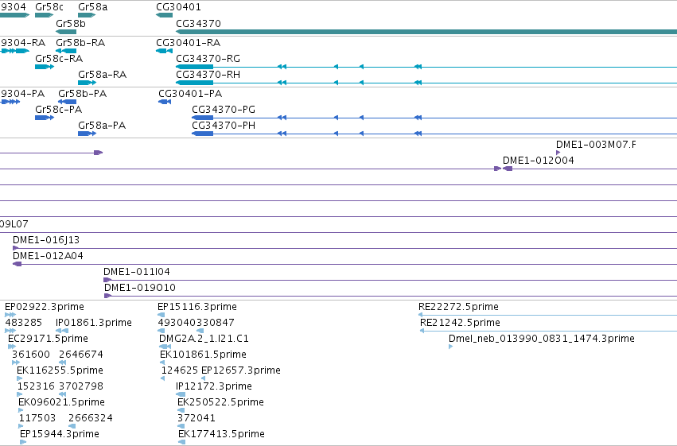Select the 124625 EST arrow
This screenshot has height=446, width=677.
click(x=163, y=378)
